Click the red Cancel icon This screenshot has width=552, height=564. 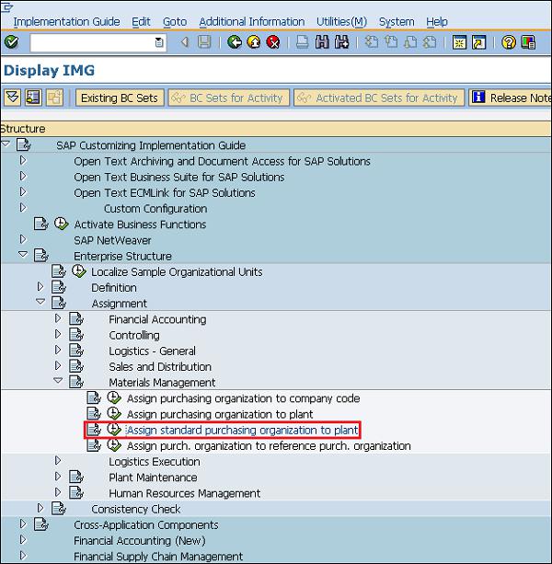[x=273, y=42]
